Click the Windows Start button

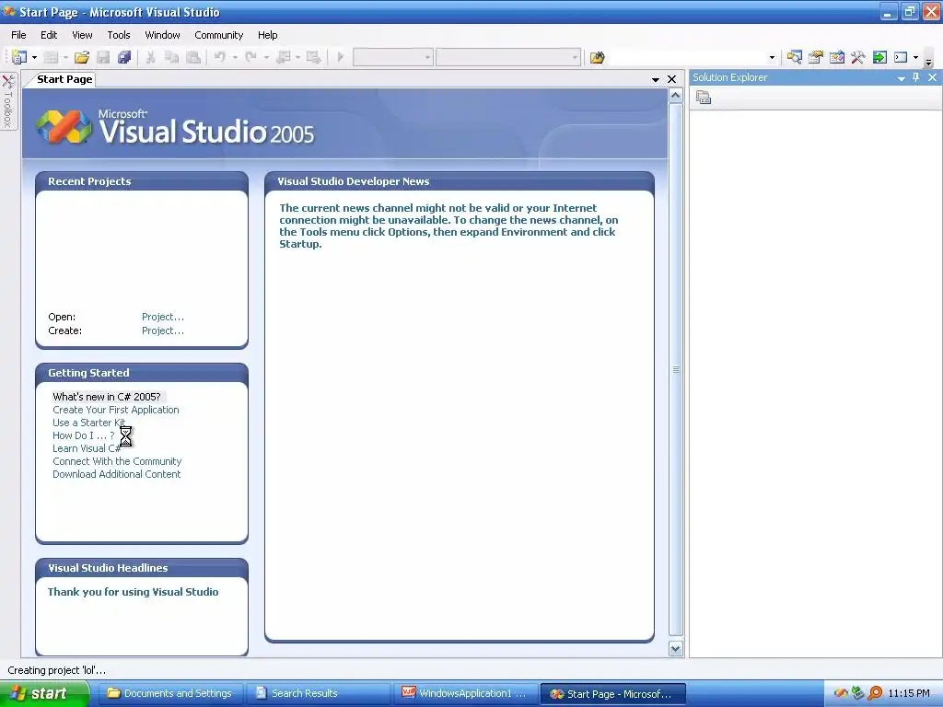[44, 693]
